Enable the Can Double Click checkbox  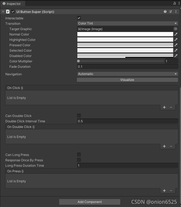[x=79, y=116]
